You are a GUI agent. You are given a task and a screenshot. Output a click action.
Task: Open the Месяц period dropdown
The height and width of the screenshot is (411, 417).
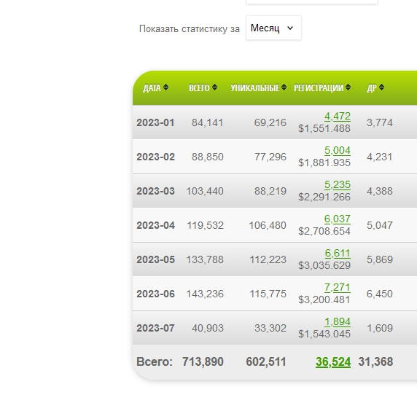coord(273,28)
